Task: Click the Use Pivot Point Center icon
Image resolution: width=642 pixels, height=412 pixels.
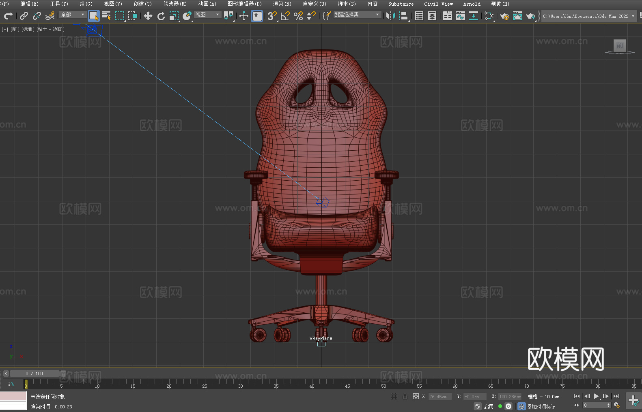Action: (x=228, y=16)
